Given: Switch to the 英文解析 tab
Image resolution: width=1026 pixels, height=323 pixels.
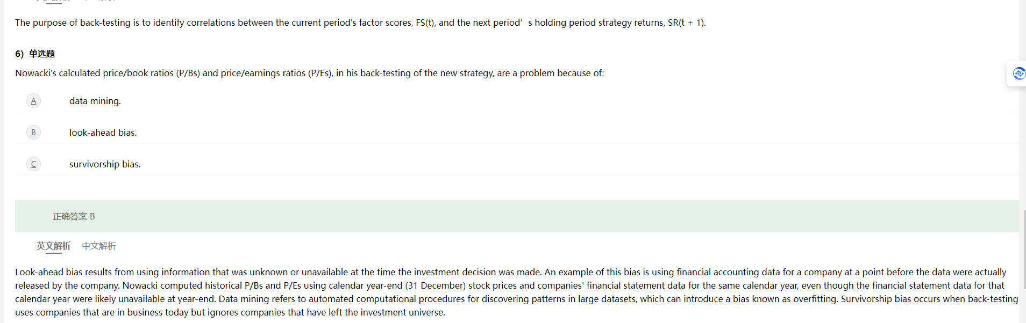Looking at the screenshot, I should pyautogui.click(x=53, y=246).
